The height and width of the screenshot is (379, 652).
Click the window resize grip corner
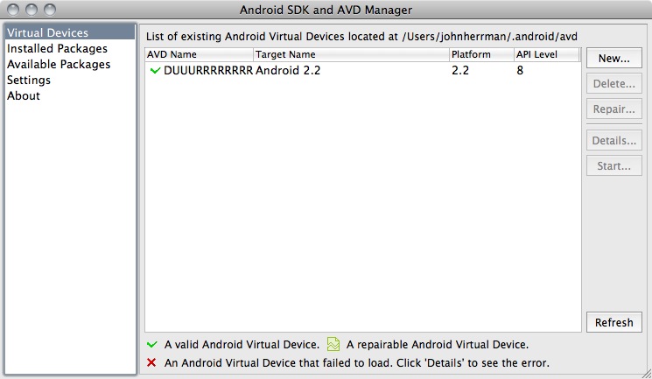click(644, 372)
